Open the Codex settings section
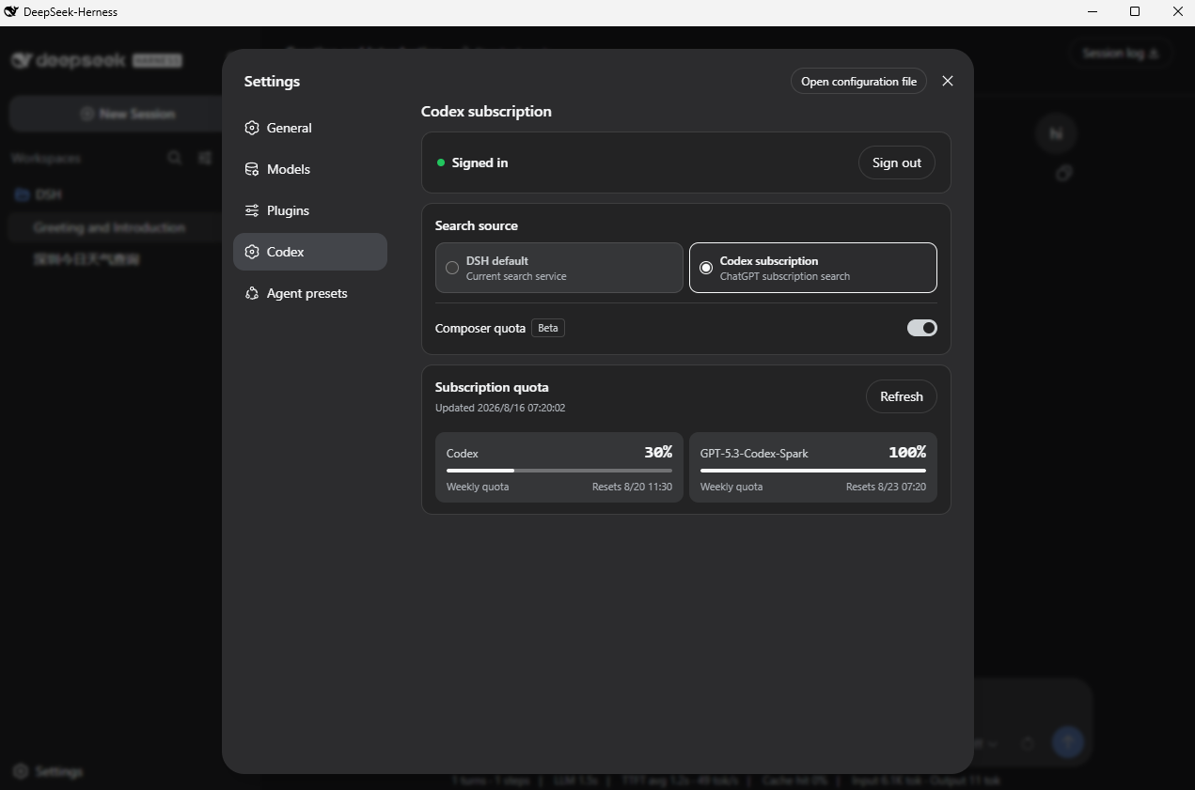The image size is (1195, 790). [x=310, y=252]
